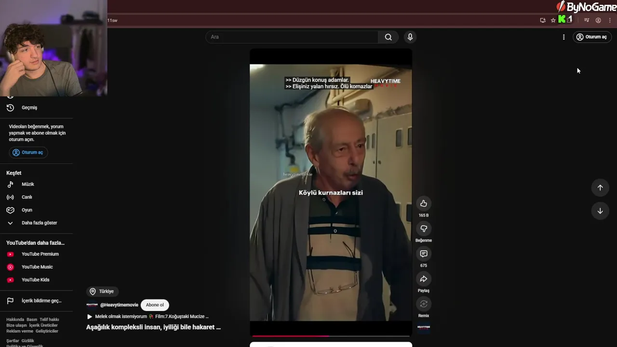Click the Türkiye location chip
This screenshot has width=617, height=347.
pos(102,291)
